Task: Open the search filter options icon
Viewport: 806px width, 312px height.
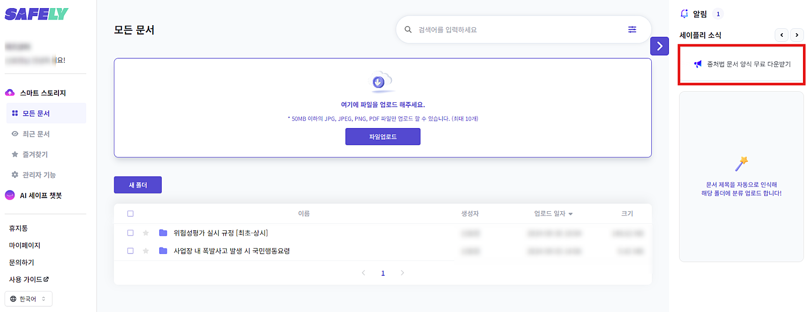Action: coord(632,30)
